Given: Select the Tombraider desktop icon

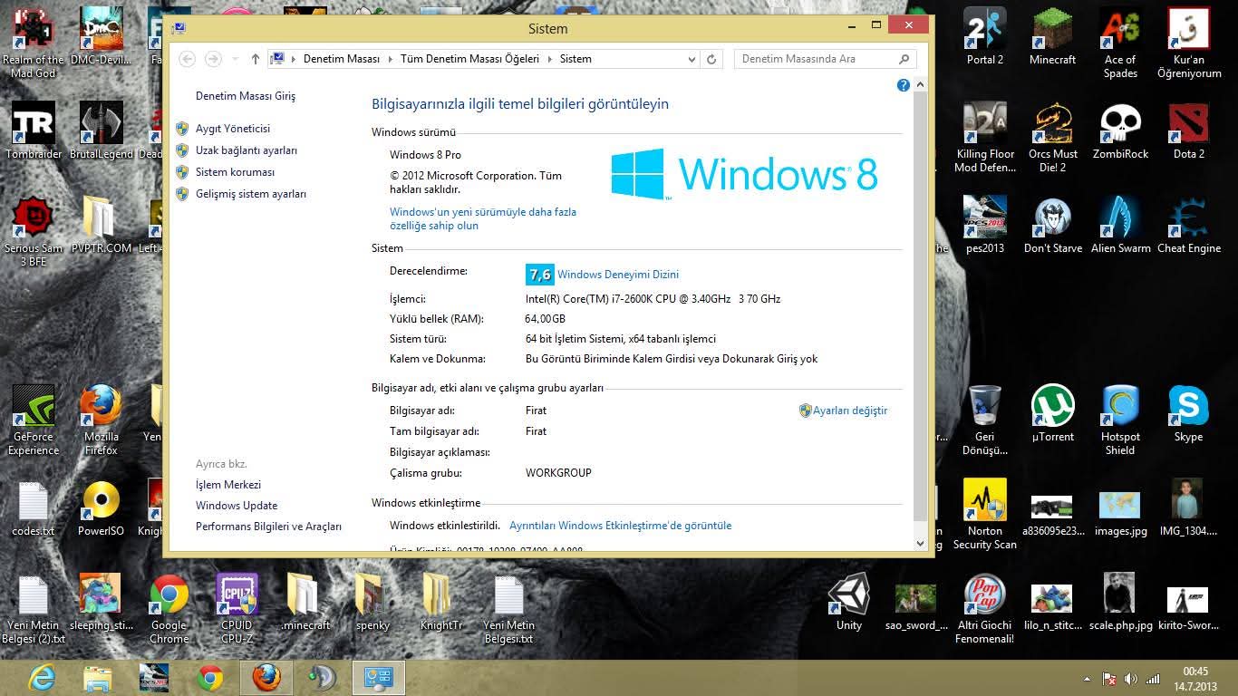Looking at the screenshot, I should pyautogui.click(x=34, y=131).
